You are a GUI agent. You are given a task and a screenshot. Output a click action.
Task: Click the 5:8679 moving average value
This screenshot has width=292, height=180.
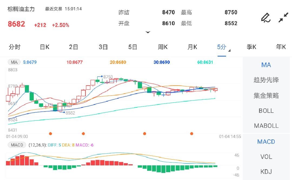(x=30, y=62)
